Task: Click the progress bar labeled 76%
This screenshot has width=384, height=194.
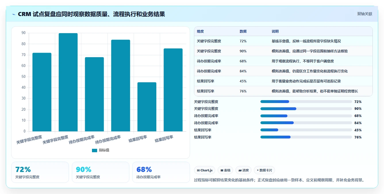Action: 306,137
